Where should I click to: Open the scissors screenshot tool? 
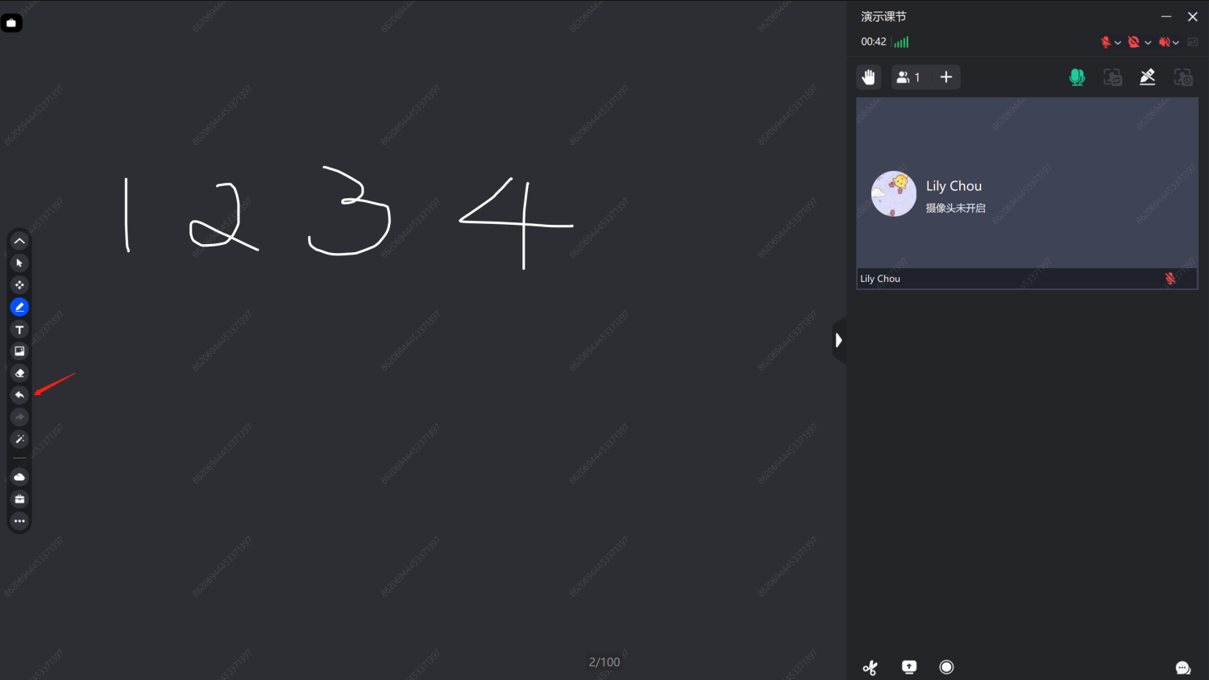coord(870,667)
